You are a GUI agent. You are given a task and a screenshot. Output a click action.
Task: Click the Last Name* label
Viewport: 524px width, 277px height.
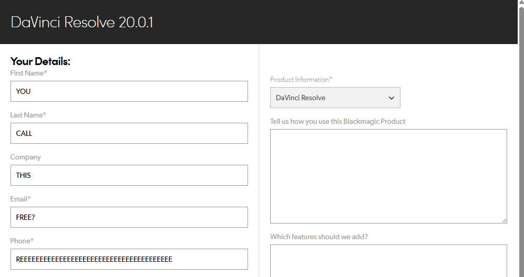click(28, 115)
